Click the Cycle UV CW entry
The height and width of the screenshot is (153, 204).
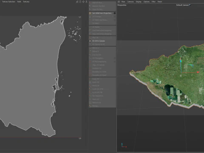pos(102,93)
